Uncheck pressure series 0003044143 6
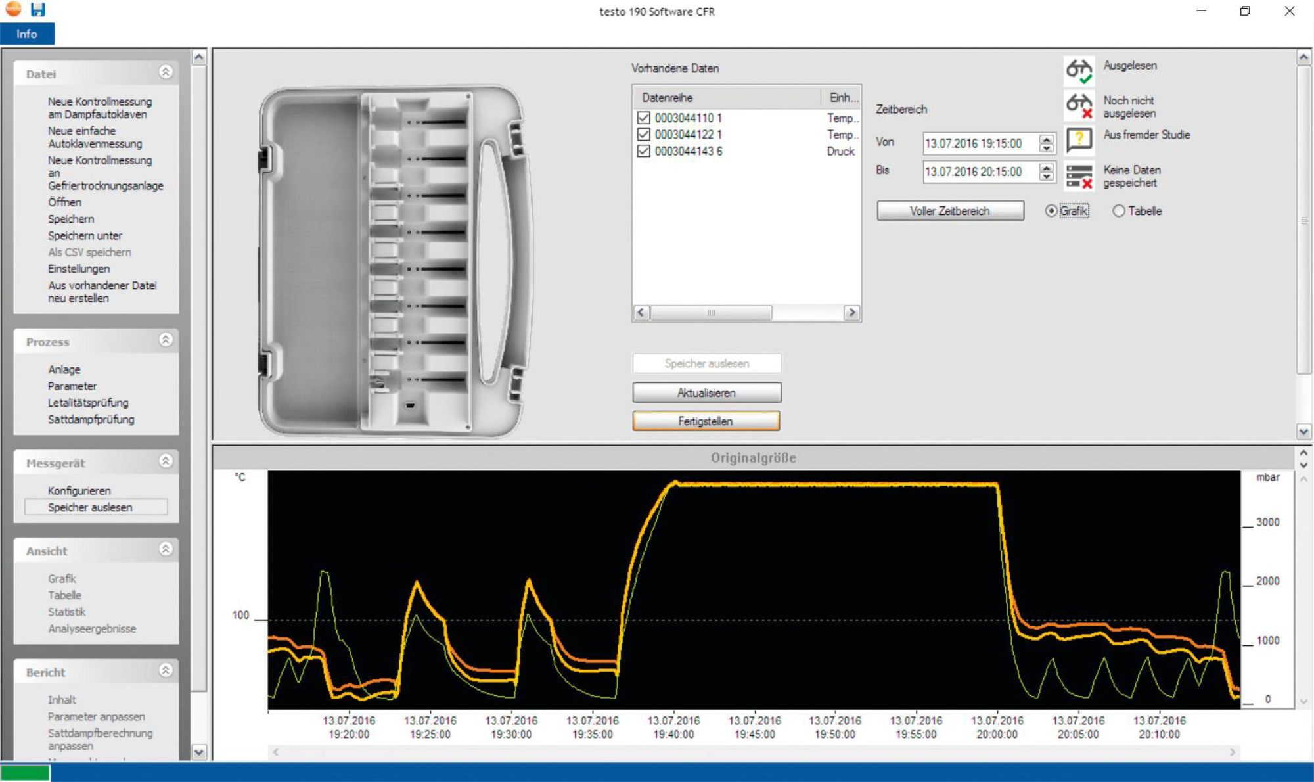 (x=643, y=151)
